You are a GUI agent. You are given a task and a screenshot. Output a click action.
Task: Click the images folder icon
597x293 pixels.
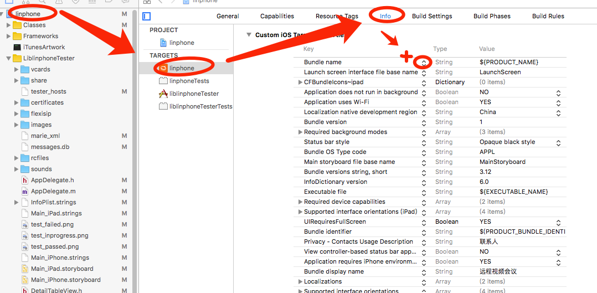pos(25,125)
